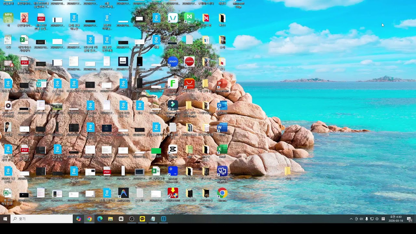Select the Antigravity desktop shortcut
This screenshot has width=416, height=234.
(123, 195)
